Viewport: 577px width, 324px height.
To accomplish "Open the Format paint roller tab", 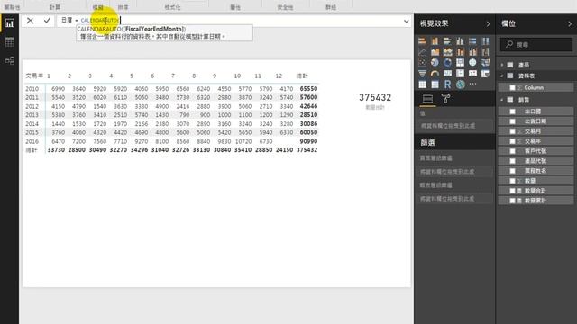I will click(x=445, y=99).
